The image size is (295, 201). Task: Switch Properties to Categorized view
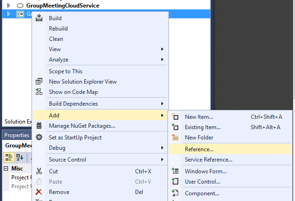tap(9, 157)
